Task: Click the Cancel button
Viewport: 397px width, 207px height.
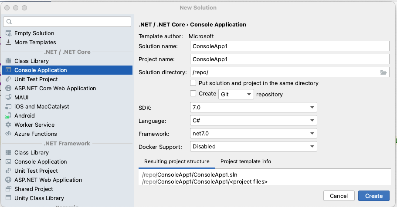Action: click(x=339, y=196)
